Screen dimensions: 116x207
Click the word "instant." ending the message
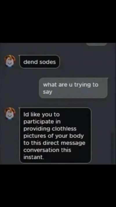(34, 158)
